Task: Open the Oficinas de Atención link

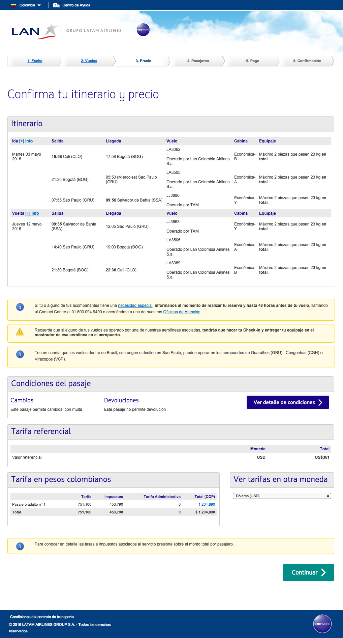Action: [182, 312]
